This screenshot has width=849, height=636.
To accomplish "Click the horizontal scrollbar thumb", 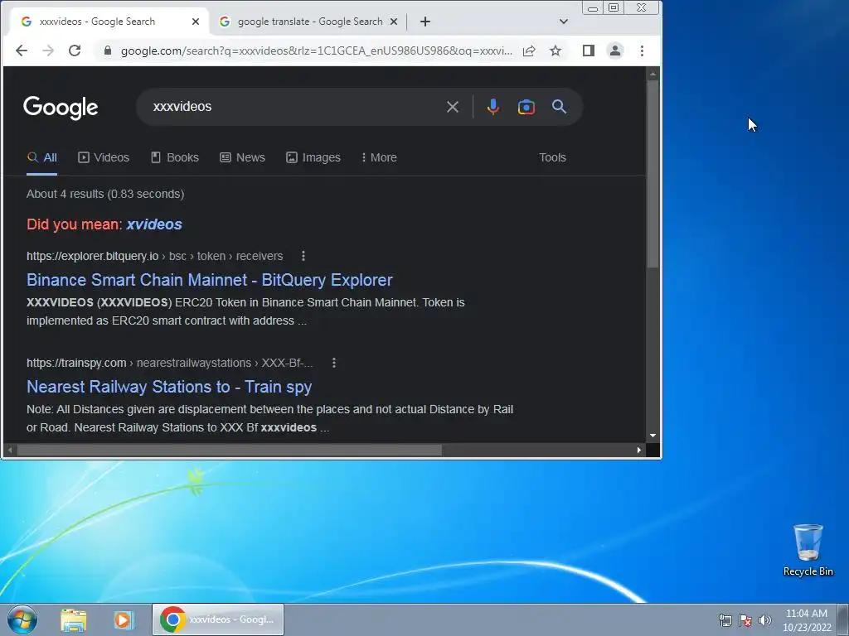I will click(230, 450).
